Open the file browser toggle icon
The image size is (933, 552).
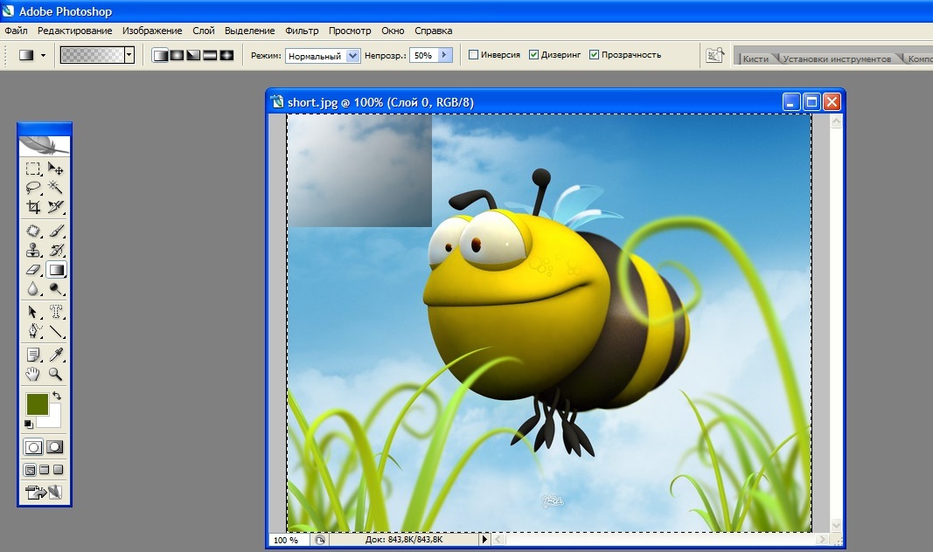coord(714,55)
